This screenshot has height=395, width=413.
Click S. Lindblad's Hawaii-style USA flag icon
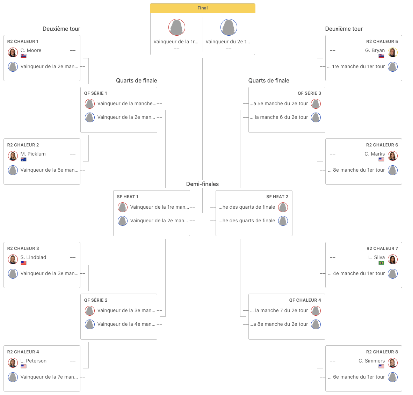pos(23,263)
